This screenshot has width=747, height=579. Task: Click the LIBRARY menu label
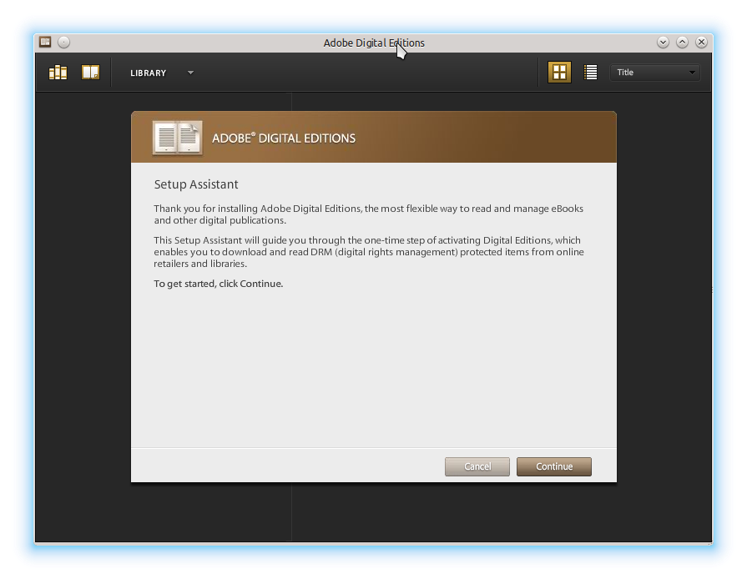coord(149,73)
